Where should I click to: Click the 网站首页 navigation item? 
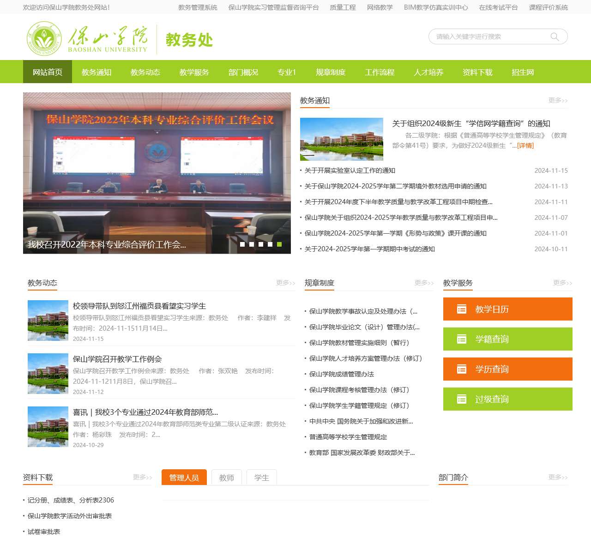pyautogui.click(x=47, y=72)
